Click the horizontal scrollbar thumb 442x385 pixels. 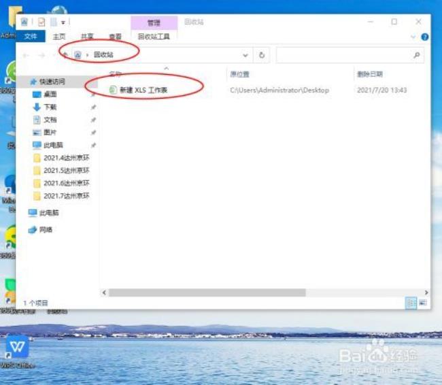pyautogui.click(x=207, y=292)
